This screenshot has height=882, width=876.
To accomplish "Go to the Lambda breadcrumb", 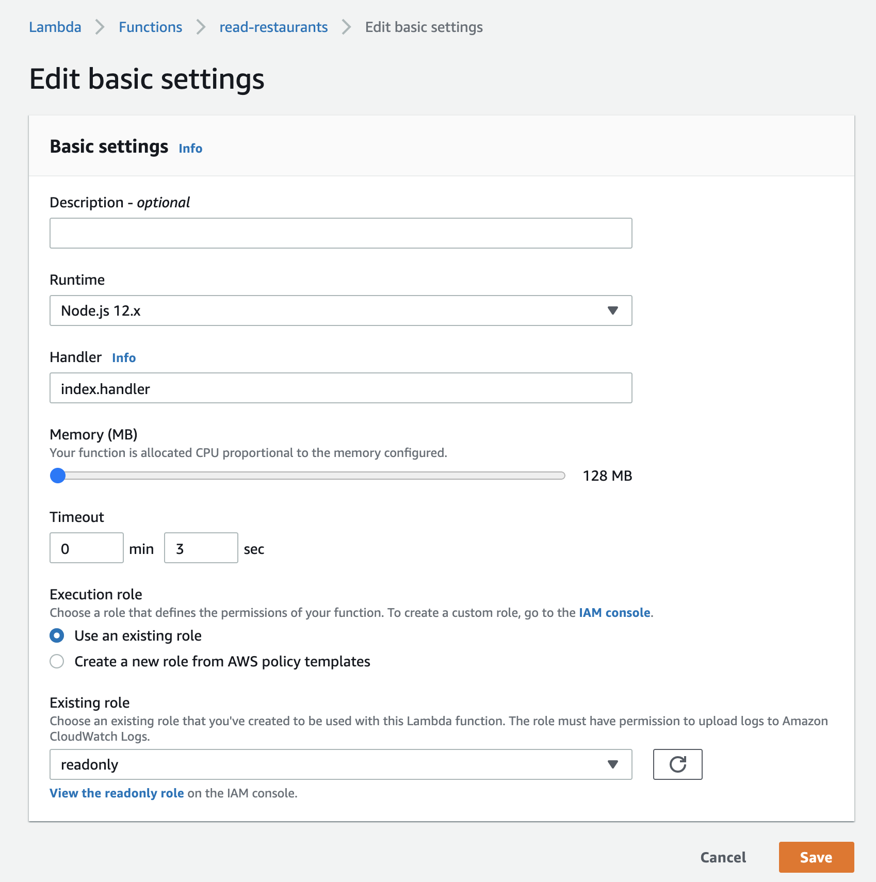I will tap(55, 27).
